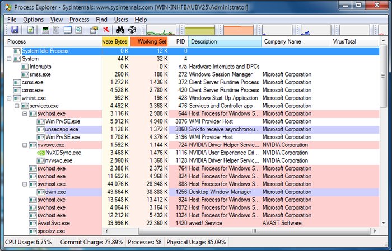Open System Information graph icon
392x251 pixels.
[45, 30]
